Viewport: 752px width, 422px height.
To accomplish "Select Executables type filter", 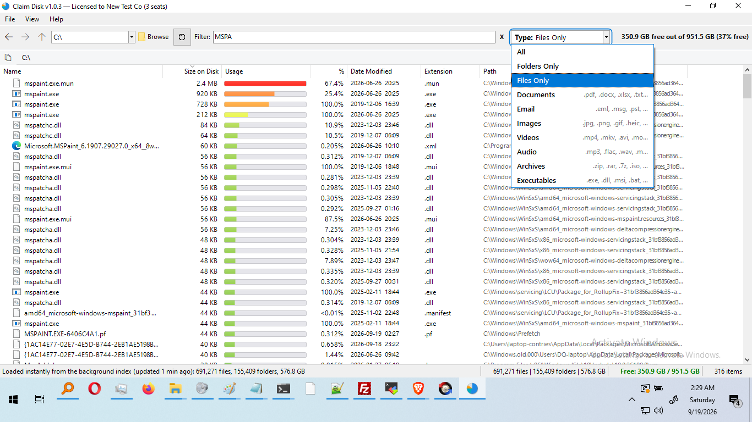I will tap(582, 181).
